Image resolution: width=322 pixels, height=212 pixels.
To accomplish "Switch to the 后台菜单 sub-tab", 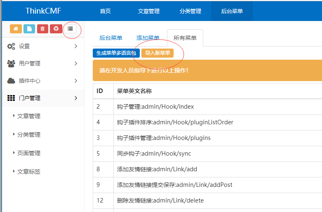I will (x=110, y=38).
